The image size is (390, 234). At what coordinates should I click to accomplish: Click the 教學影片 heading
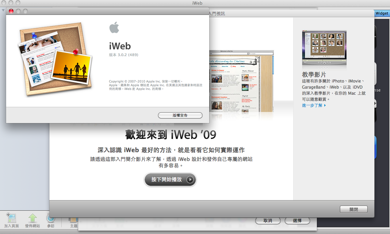(314, 74)
